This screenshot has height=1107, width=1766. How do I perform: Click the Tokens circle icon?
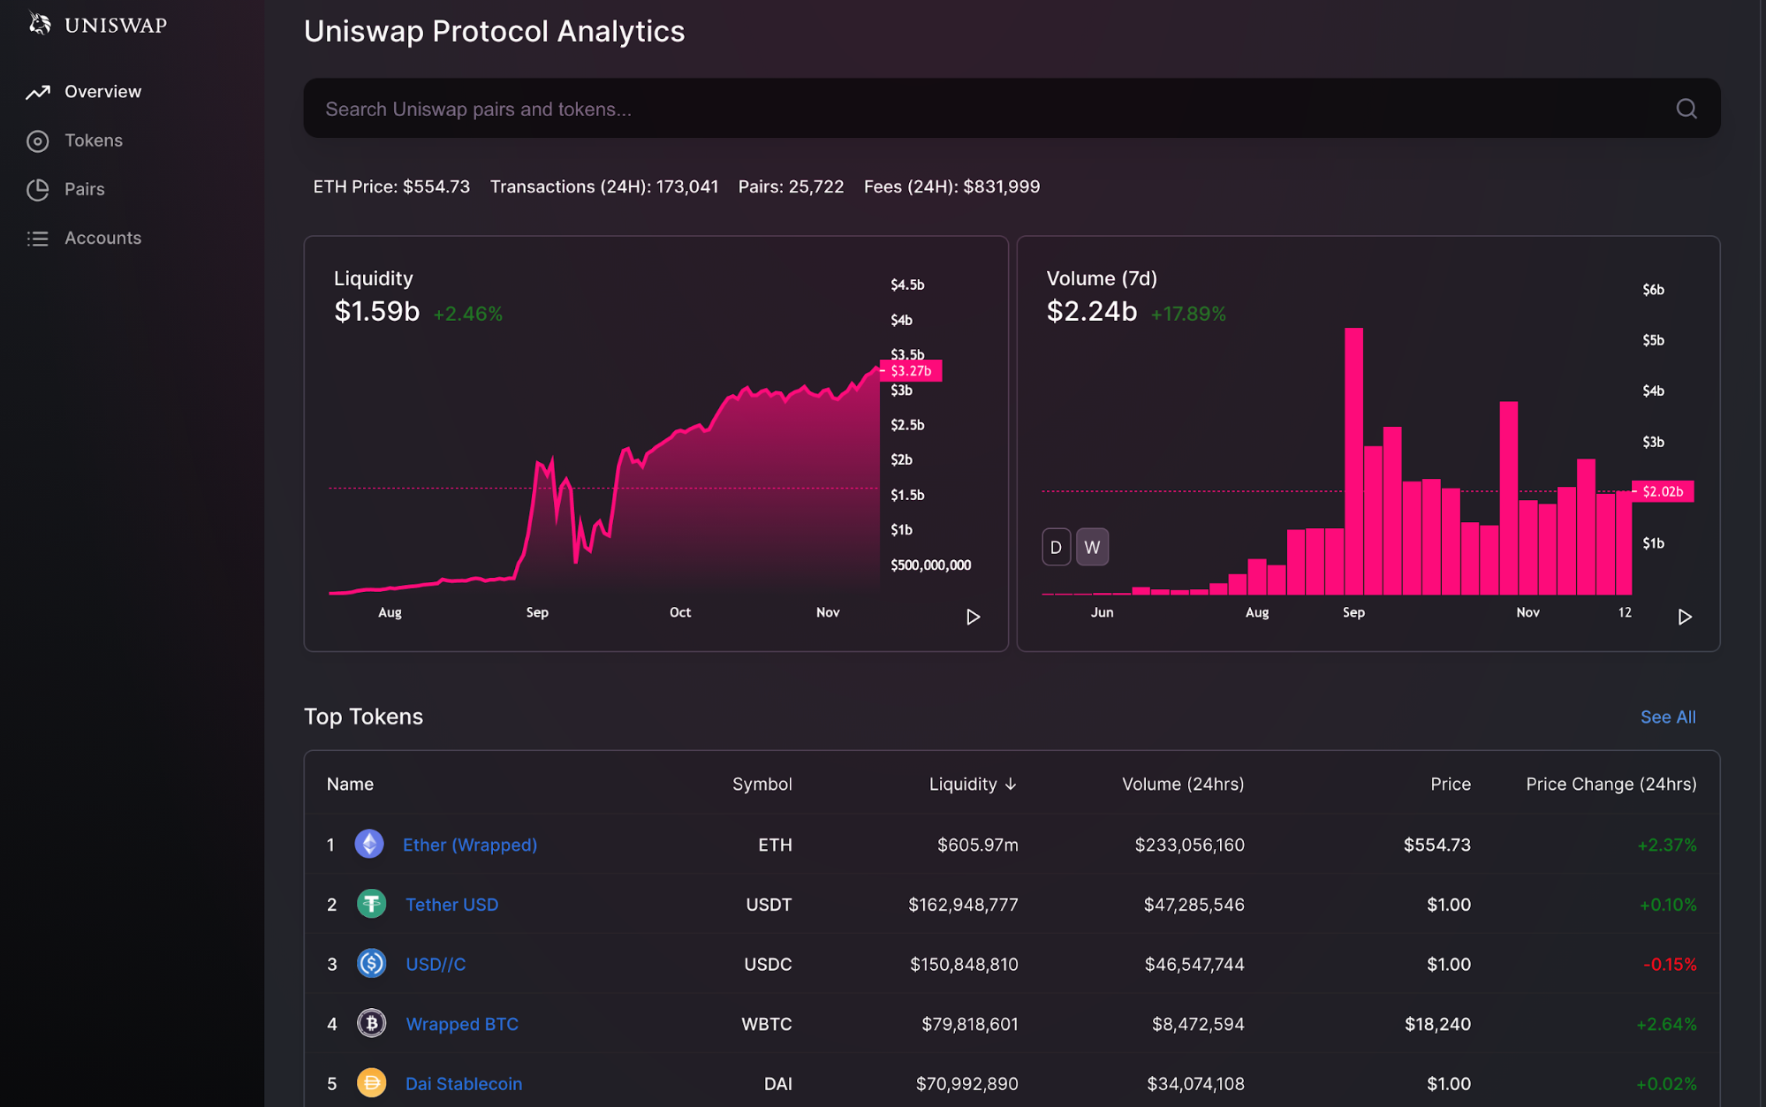(x=38, y=140)
